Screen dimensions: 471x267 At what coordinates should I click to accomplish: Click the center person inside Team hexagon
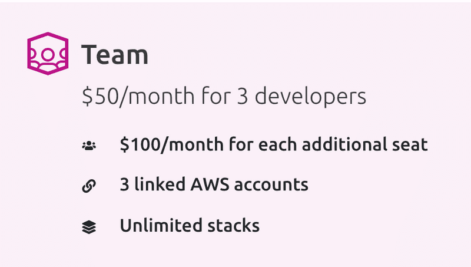click(48, 57)
